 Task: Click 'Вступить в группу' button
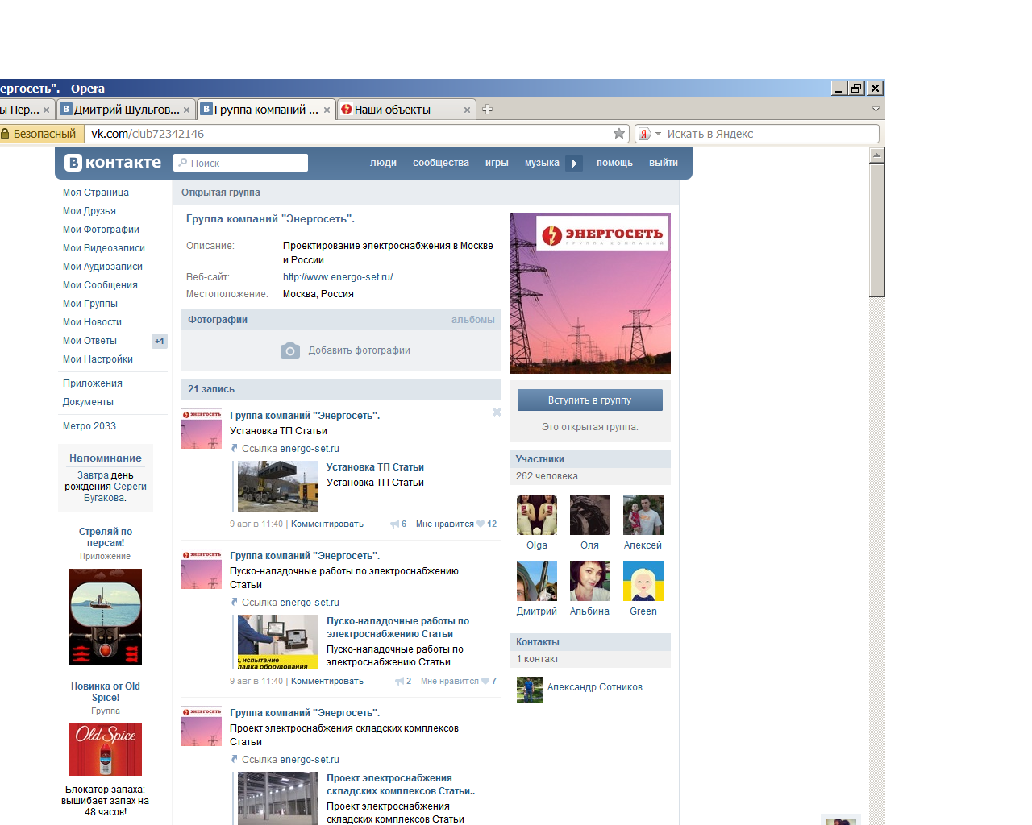(x=590, y=400)
